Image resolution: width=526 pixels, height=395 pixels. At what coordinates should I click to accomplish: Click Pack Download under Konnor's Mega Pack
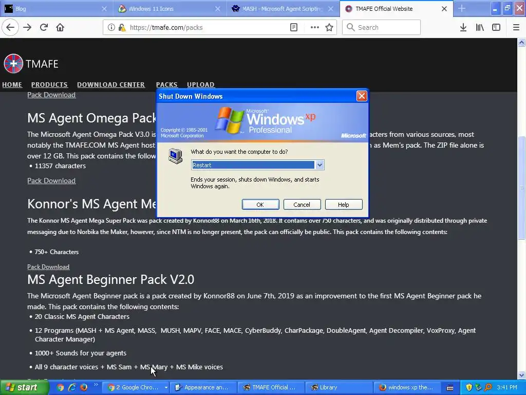pos(48,267)
